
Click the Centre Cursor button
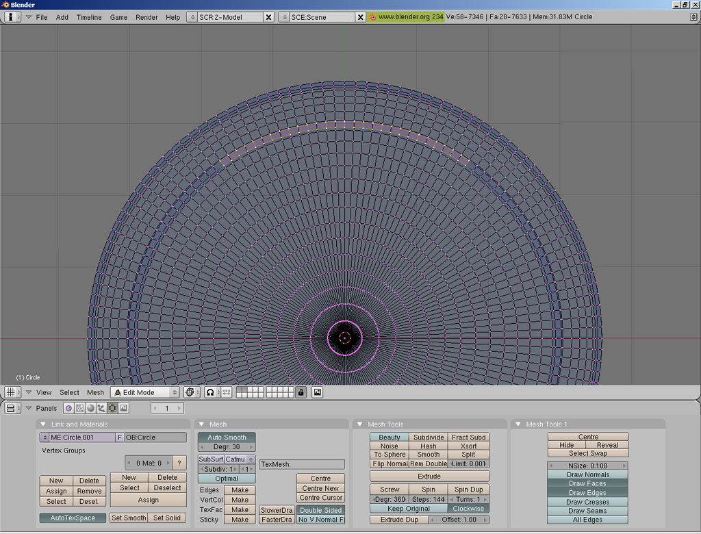(320, 498)
